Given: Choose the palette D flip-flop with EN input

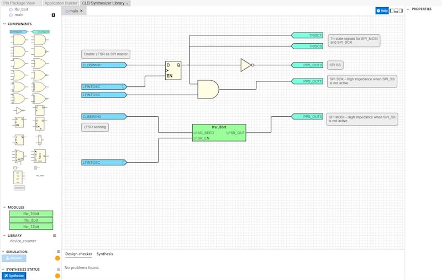Looking at the screenshot, I should (x=19, y=122).
